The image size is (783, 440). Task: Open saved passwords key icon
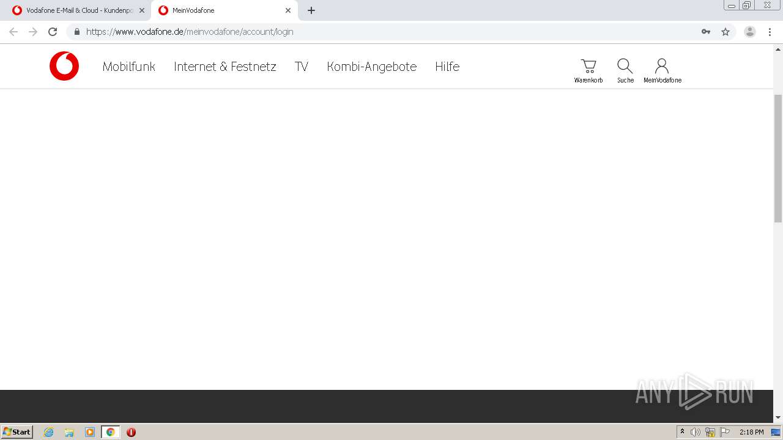[706, 32]
